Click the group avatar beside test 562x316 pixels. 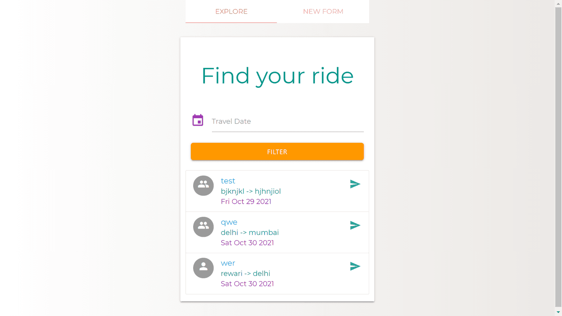(x=203, y=186)
